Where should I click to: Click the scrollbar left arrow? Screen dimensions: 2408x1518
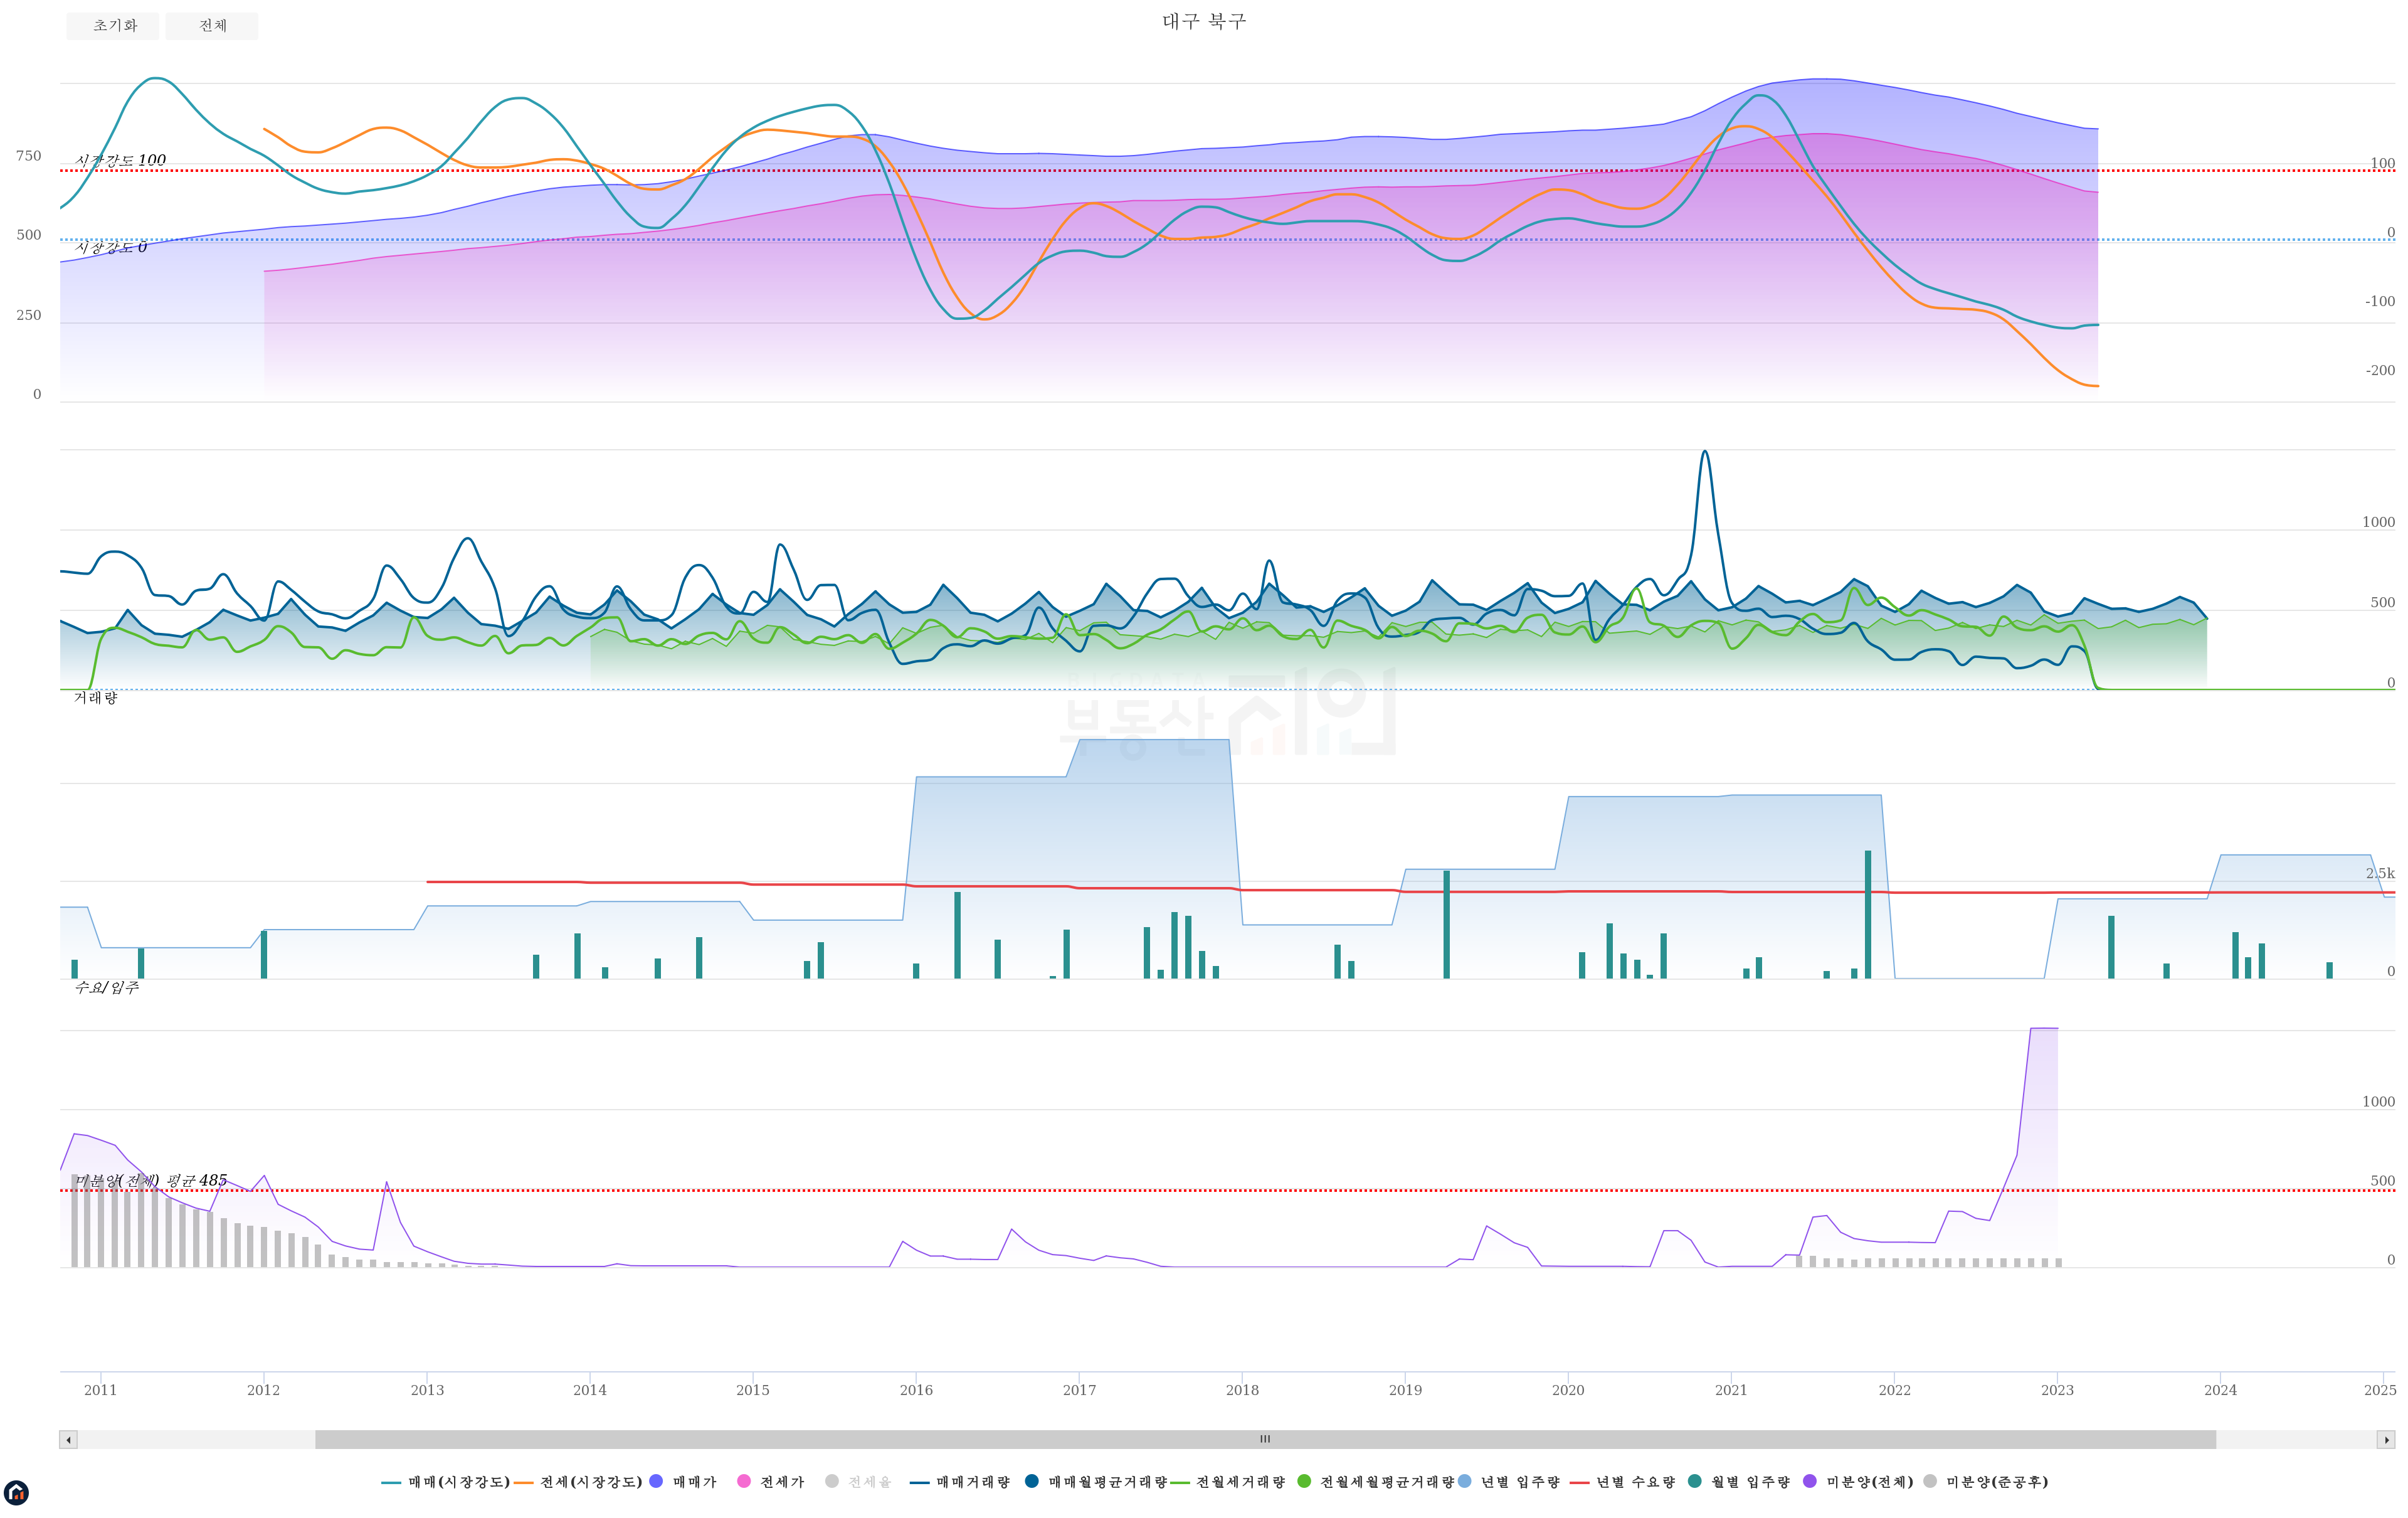pos(68,1440)
